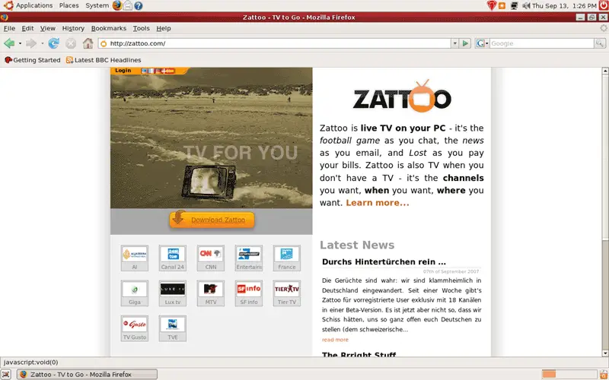Select the Canal 24 channel icon

173,258
